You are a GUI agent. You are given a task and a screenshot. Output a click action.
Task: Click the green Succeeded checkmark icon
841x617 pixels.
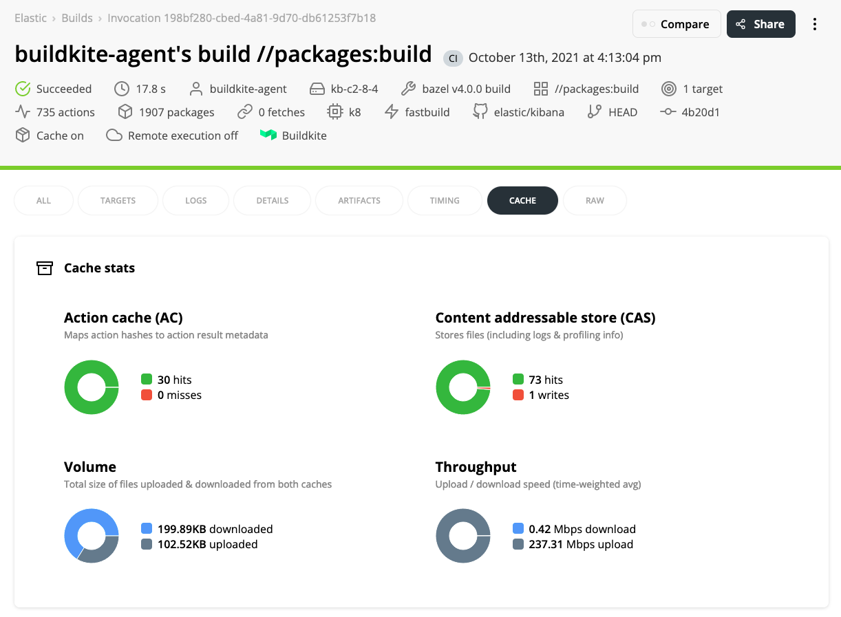[x=23, y=89]
